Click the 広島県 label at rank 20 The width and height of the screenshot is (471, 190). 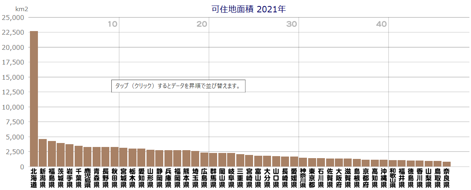[x=204, y=178]
